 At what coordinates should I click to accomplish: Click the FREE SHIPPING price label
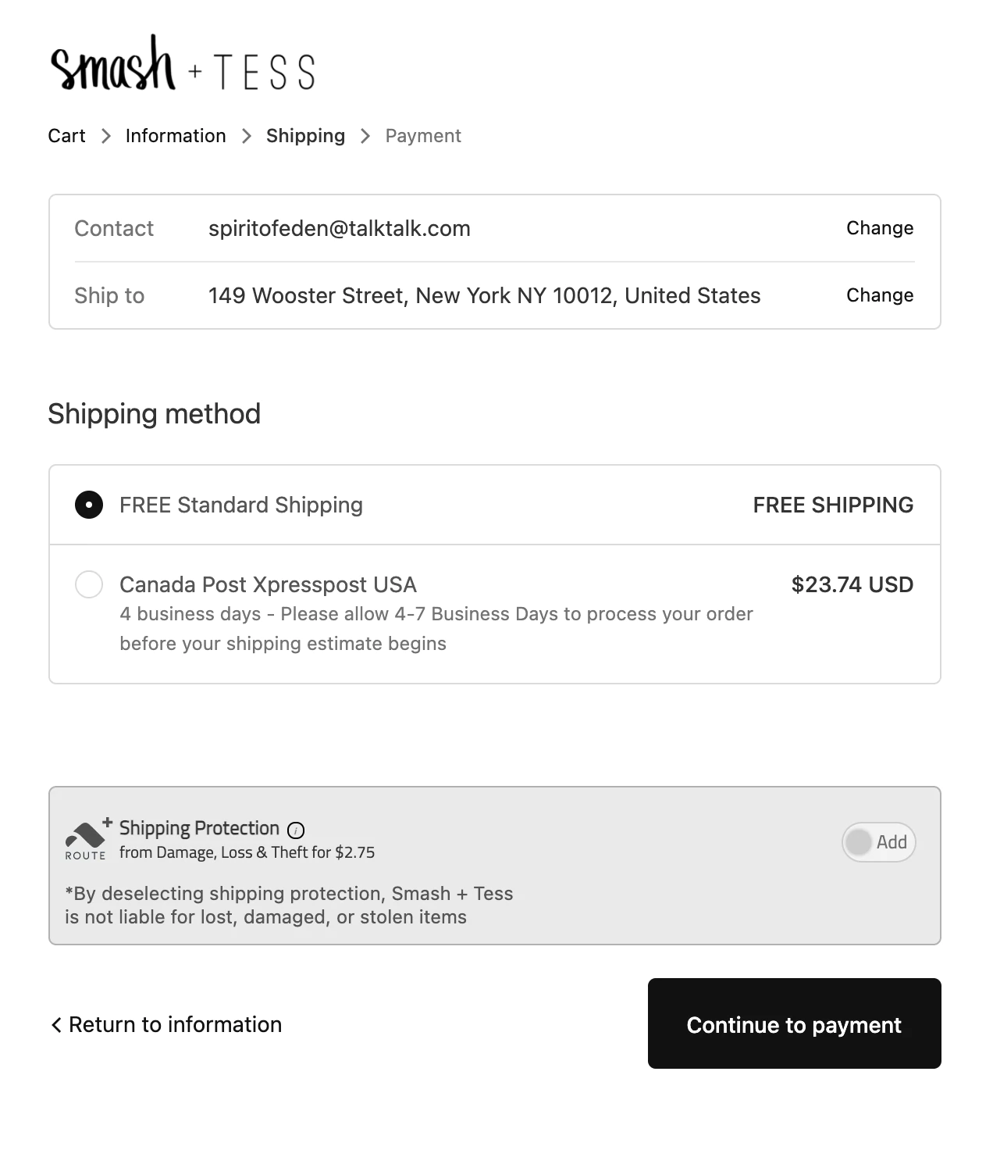(833, 505)
